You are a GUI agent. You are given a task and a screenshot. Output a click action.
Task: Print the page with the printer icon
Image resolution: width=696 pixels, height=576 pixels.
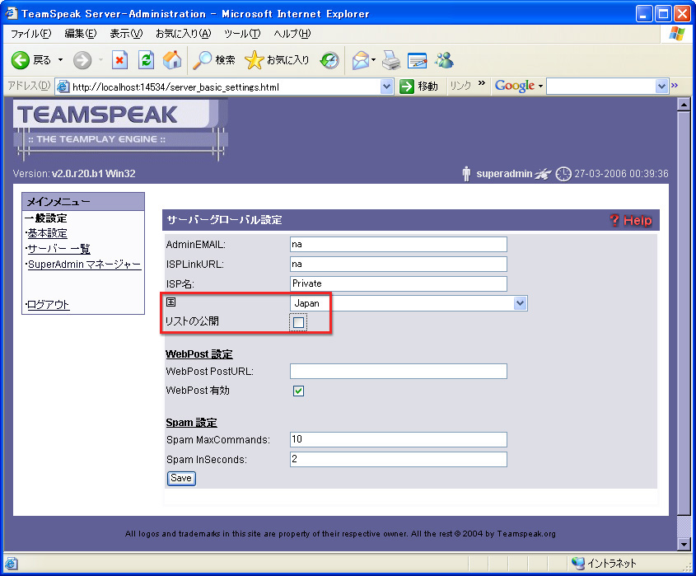(x=391, y=60)
